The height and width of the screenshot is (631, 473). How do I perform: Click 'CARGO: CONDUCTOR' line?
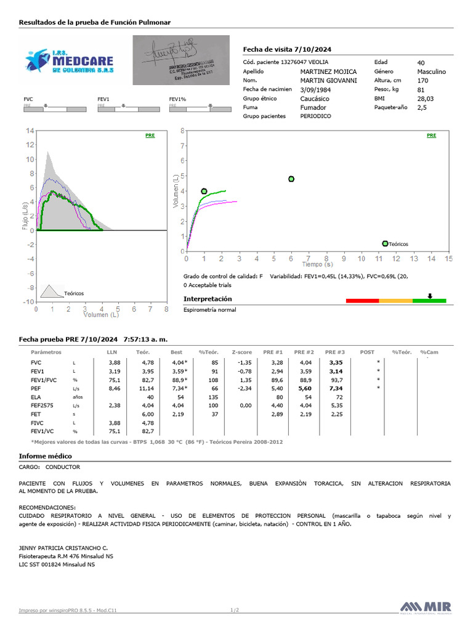[x=49, y=468]
